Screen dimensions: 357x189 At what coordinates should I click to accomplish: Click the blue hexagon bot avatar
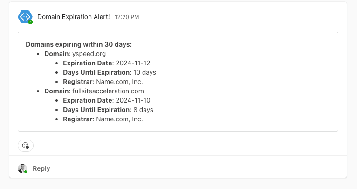pos(25,17)
